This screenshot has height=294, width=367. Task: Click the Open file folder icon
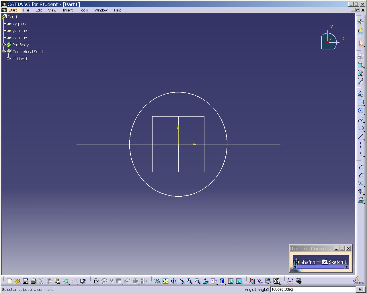pos(17,281)
